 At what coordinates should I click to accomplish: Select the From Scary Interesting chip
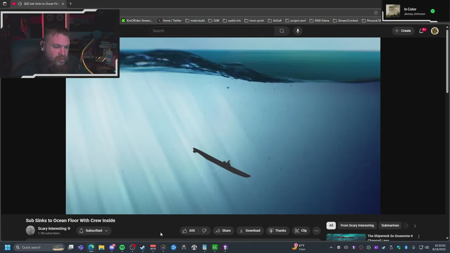tap(357, 226)
